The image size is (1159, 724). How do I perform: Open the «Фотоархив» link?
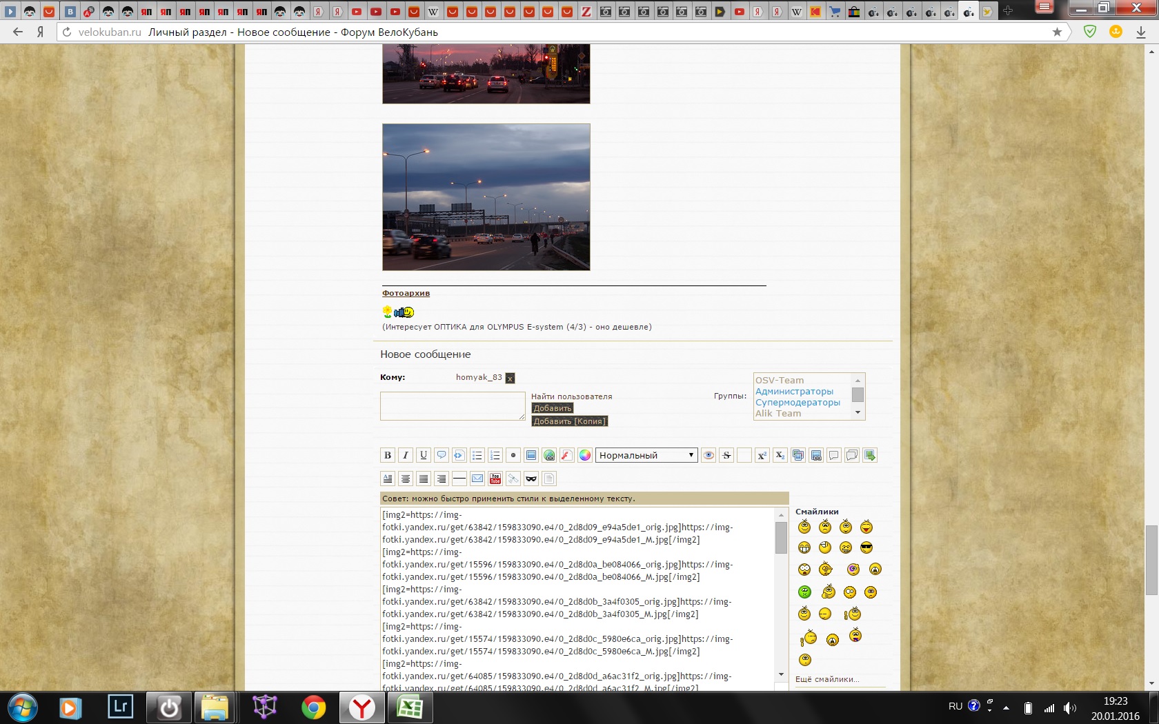point(406,293)
